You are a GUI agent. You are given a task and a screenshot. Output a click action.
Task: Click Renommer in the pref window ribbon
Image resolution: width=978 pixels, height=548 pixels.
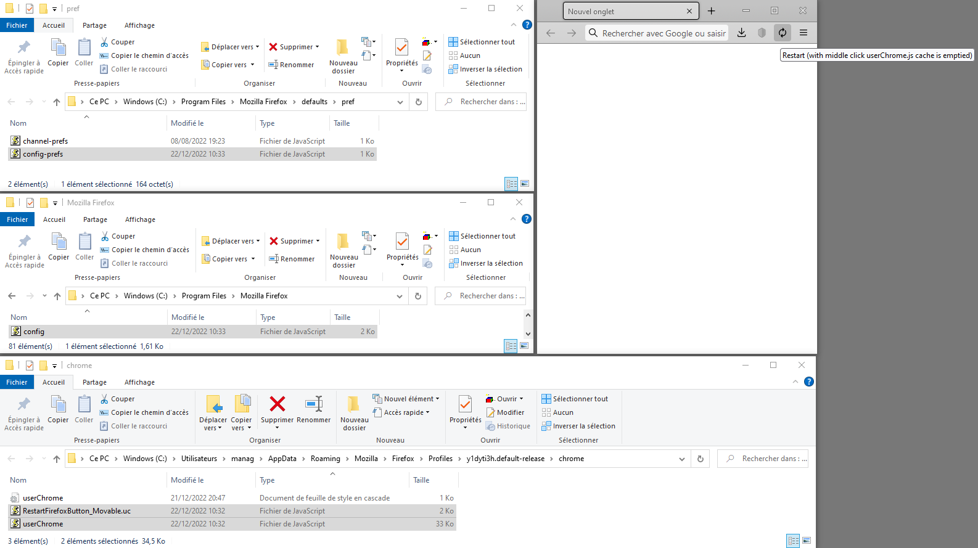291,65
